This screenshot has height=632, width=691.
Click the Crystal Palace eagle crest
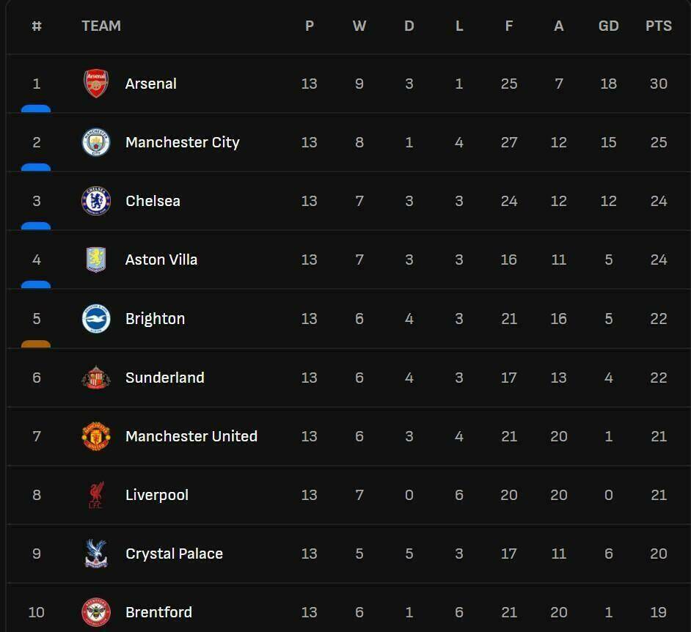pyautogui.click(x=96, y=554)
